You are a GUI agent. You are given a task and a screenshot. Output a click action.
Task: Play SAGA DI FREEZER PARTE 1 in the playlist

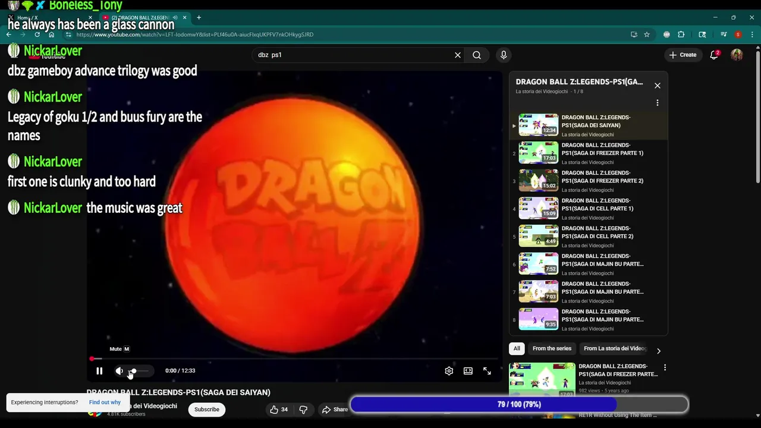(589, 153)
